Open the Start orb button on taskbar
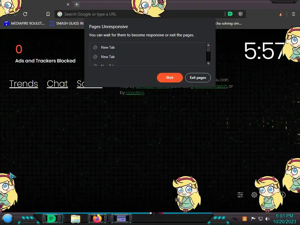300x225 pixels. 8,219
